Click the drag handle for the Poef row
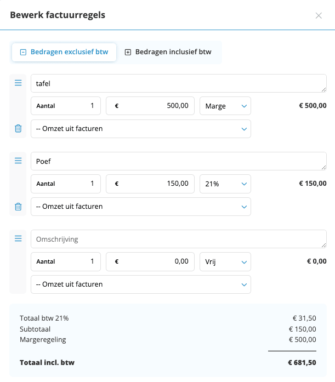The height and width of the screenshot is (382, 335). 18,161
